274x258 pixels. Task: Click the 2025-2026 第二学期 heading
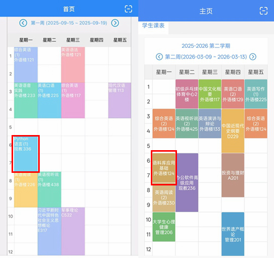coord(206,46)
